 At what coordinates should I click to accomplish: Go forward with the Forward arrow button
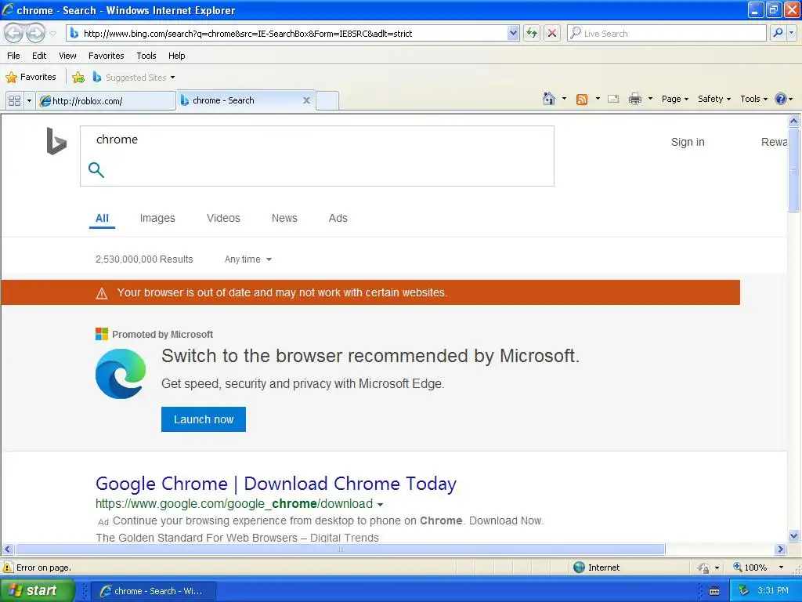coord(35,33)
